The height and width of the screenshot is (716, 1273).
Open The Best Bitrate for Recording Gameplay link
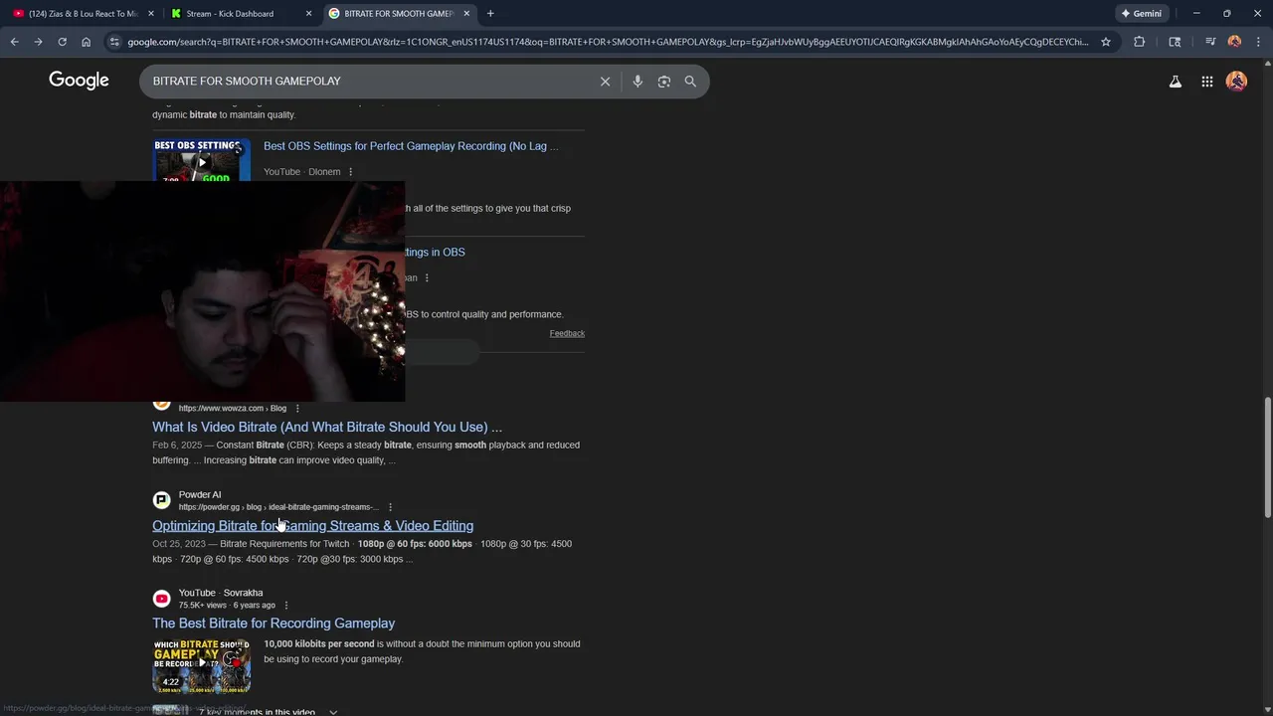(273, 624)
